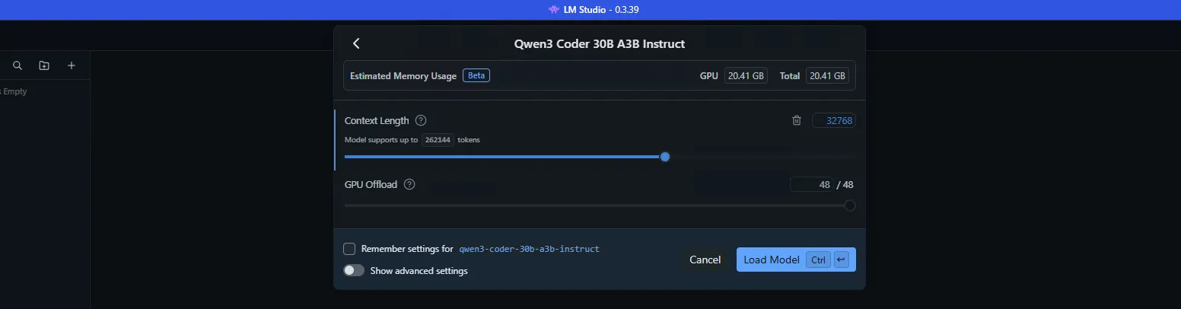Click the GPU 20.41 GB memory value
This screenshot has width=1181, height=309.
(746, 76)
